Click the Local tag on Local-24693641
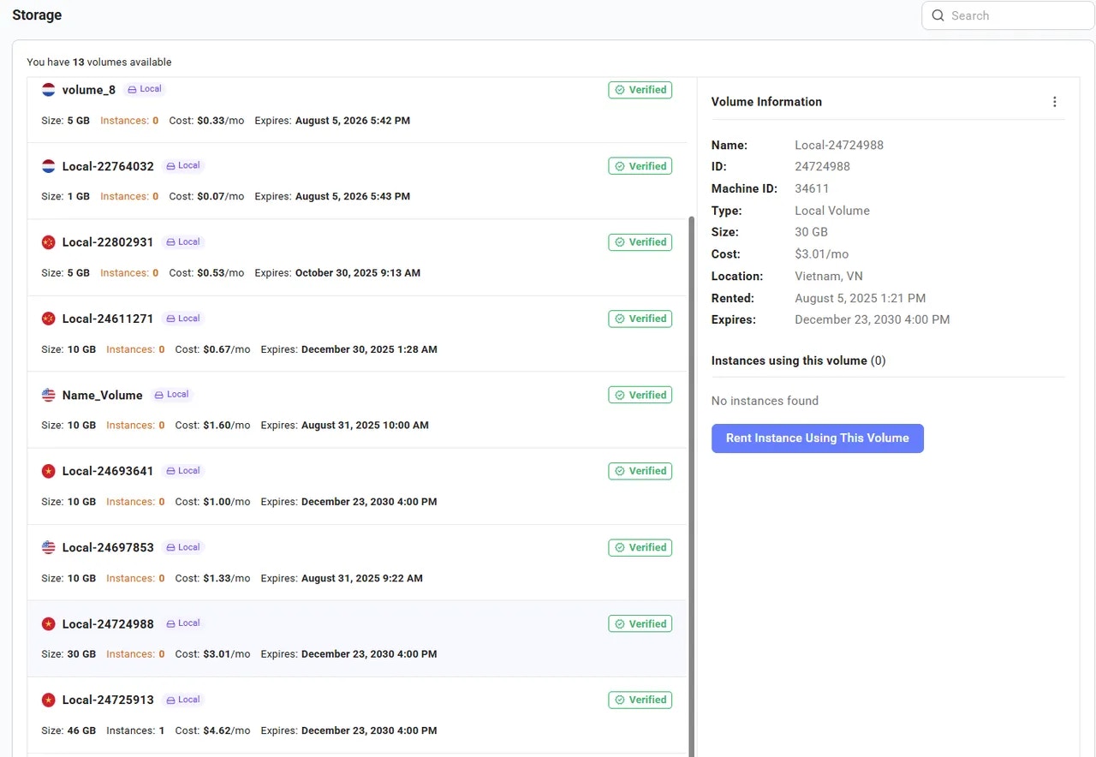 (x=182, y=470)
